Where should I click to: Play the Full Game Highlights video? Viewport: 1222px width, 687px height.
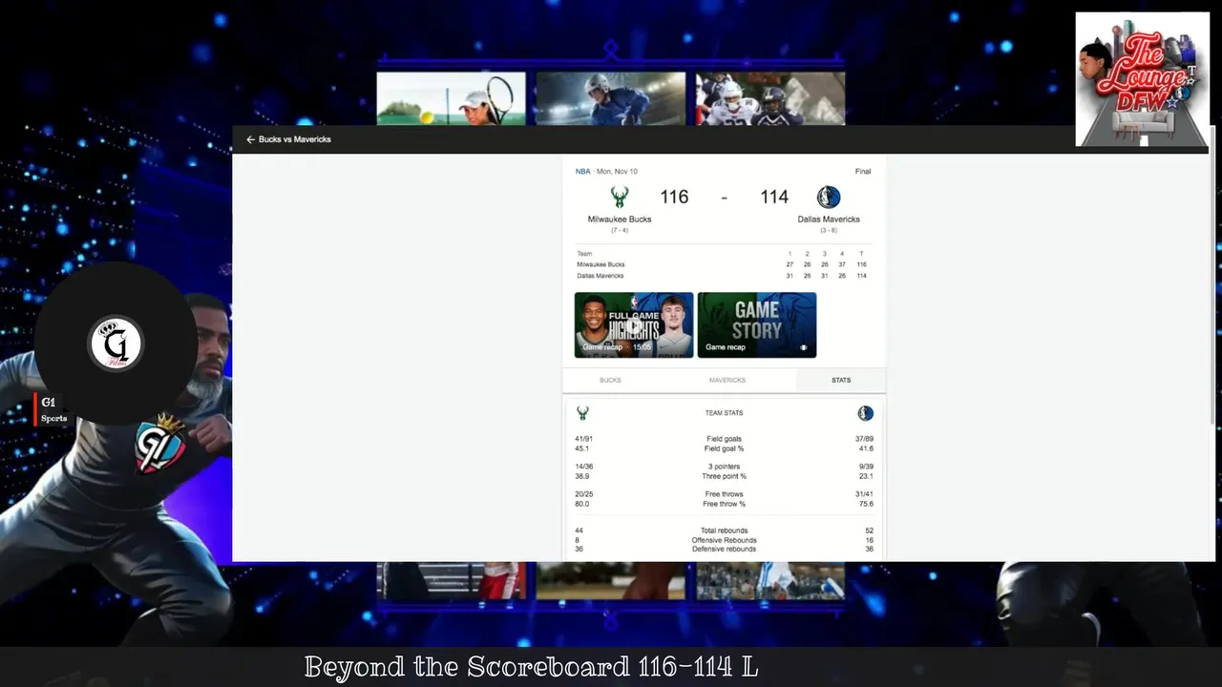tap(634, 325)
